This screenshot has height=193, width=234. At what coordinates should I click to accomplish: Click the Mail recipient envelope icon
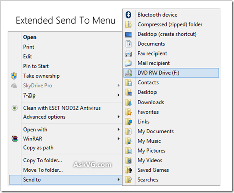[x=128, y=63]
